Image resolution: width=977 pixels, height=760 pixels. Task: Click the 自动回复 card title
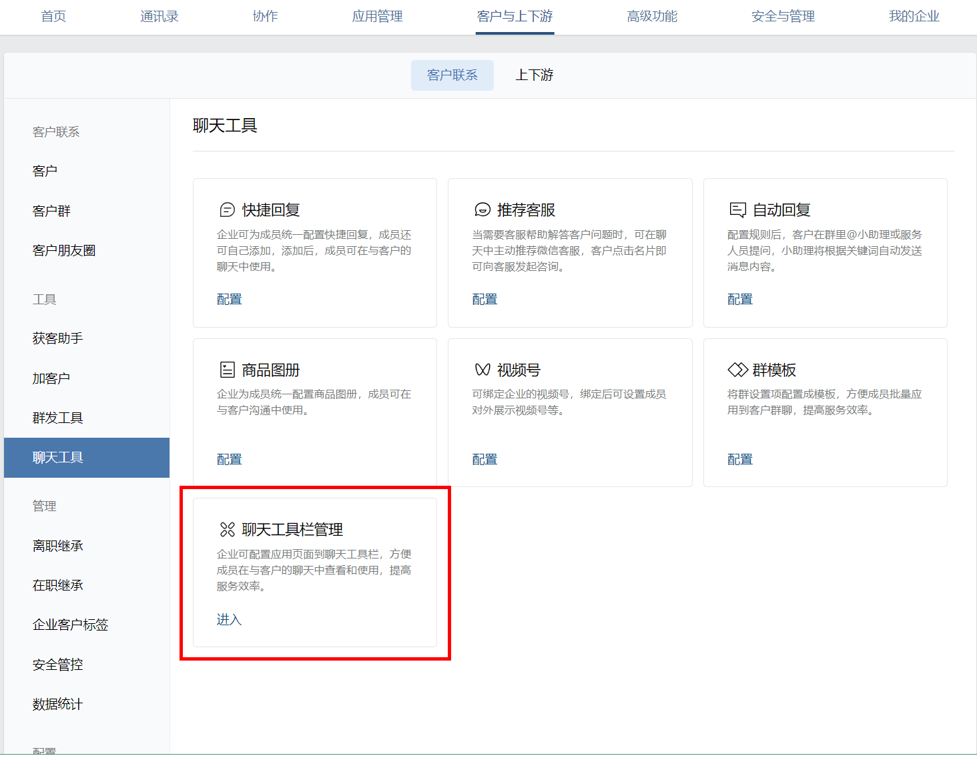click(x=781, y=210)
